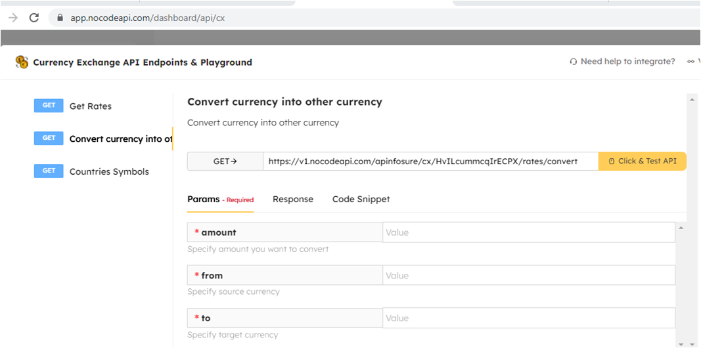
Task: Click the address bar URL app.nocodeapi.com
Action: [148, 18]
